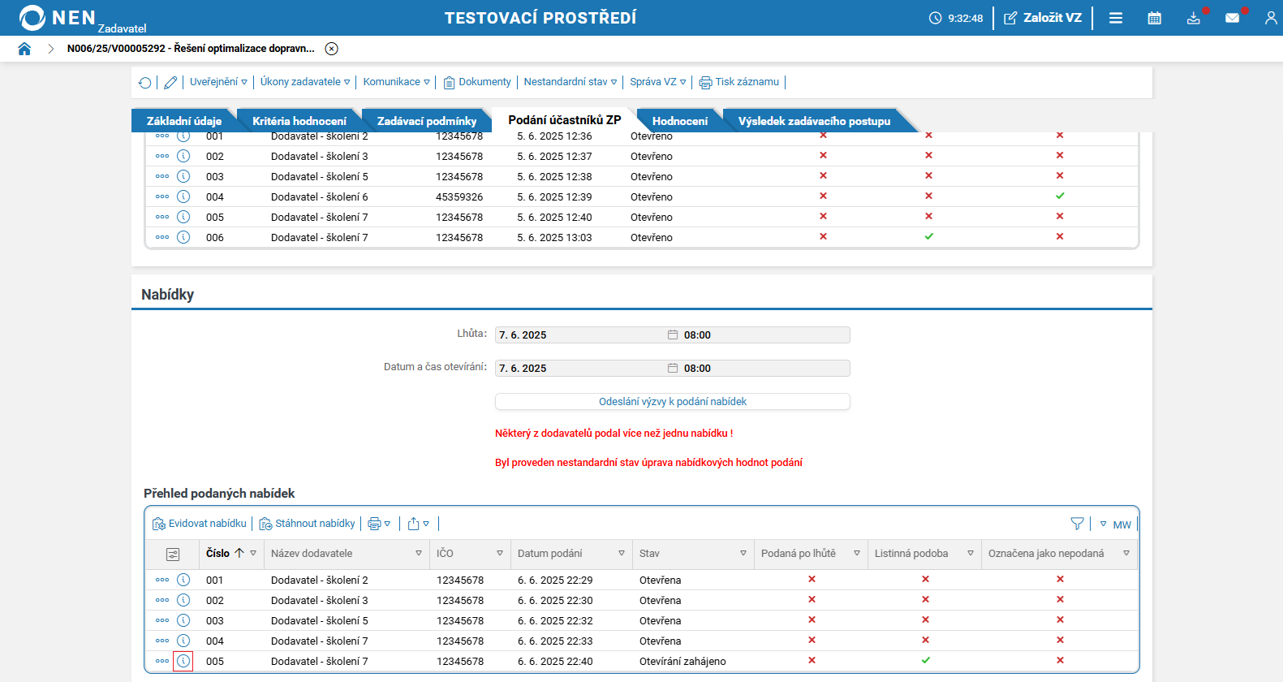
Task: Click the filter funnel icon
Action: pyautogui.click(x=1077, y=524)
